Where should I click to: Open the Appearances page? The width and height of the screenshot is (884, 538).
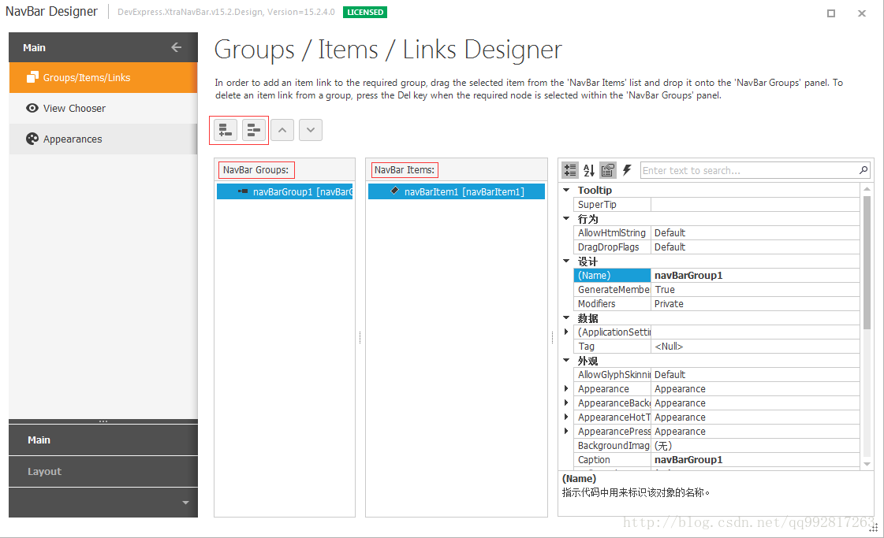coord(103,139)
